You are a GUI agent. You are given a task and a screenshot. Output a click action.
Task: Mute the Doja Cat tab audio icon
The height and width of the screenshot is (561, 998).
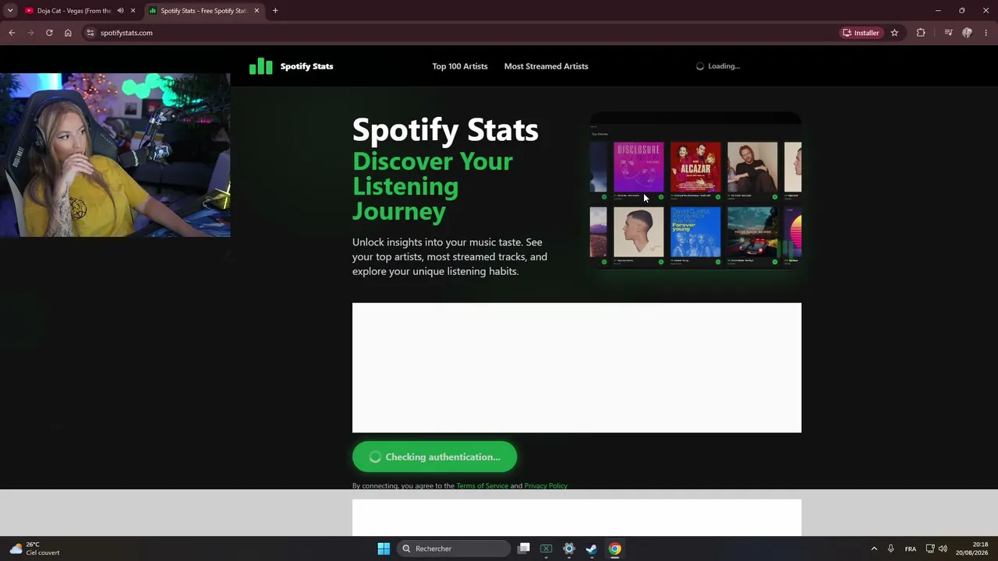(x=120, y=11)
